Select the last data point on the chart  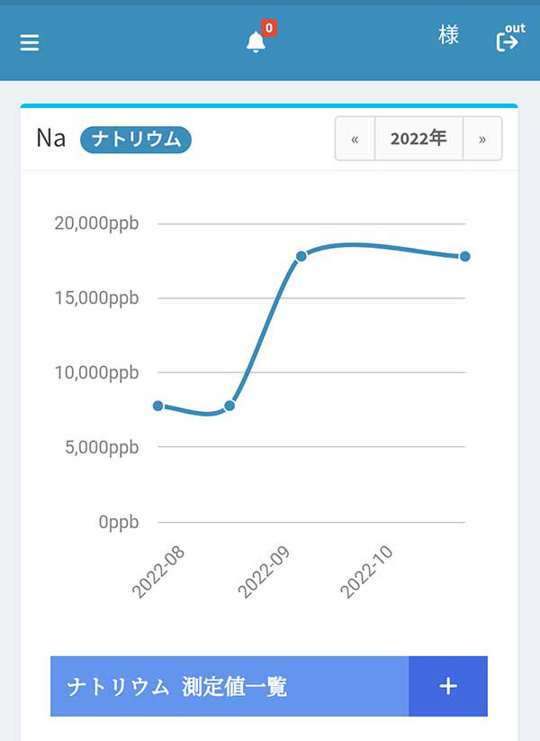[x=464, y=256]
